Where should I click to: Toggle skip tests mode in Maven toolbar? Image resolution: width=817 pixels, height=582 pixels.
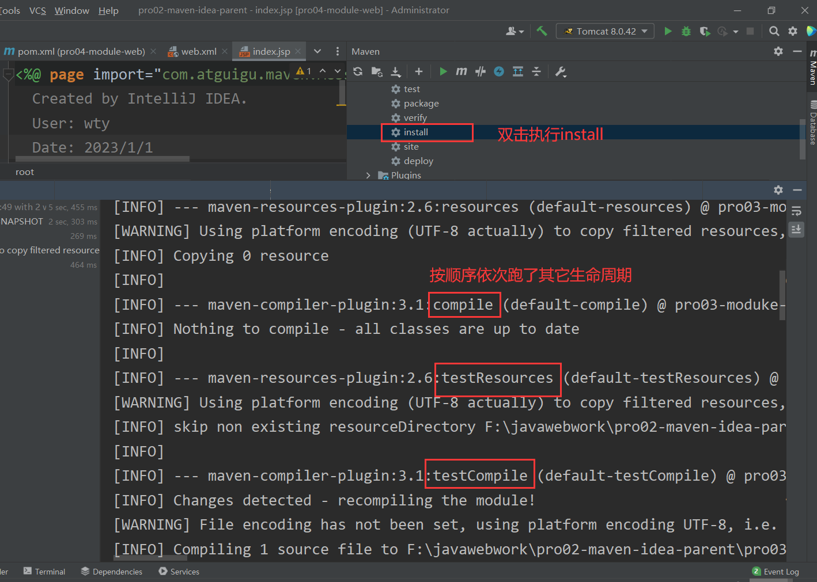tap(499, 71)
